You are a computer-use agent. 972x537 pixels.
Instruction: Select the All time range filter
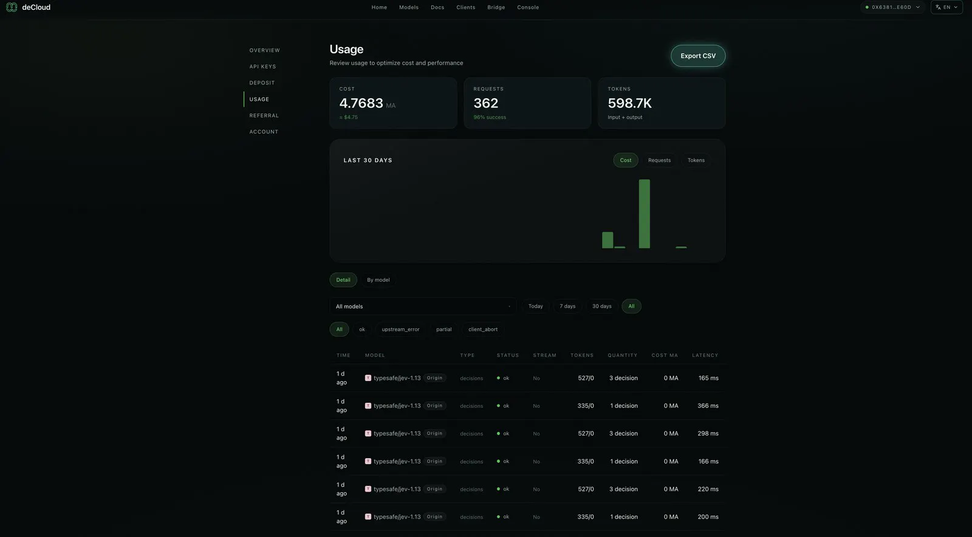click(631, 306)
